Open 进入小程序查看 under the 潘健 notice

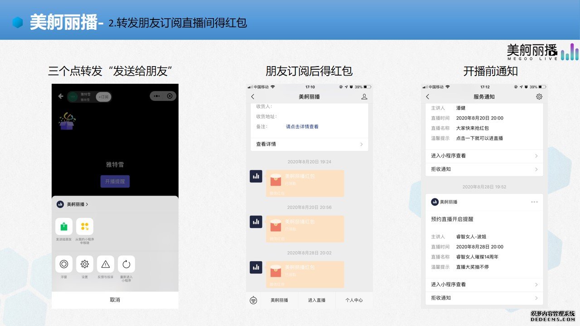click(x=484, y=156)
